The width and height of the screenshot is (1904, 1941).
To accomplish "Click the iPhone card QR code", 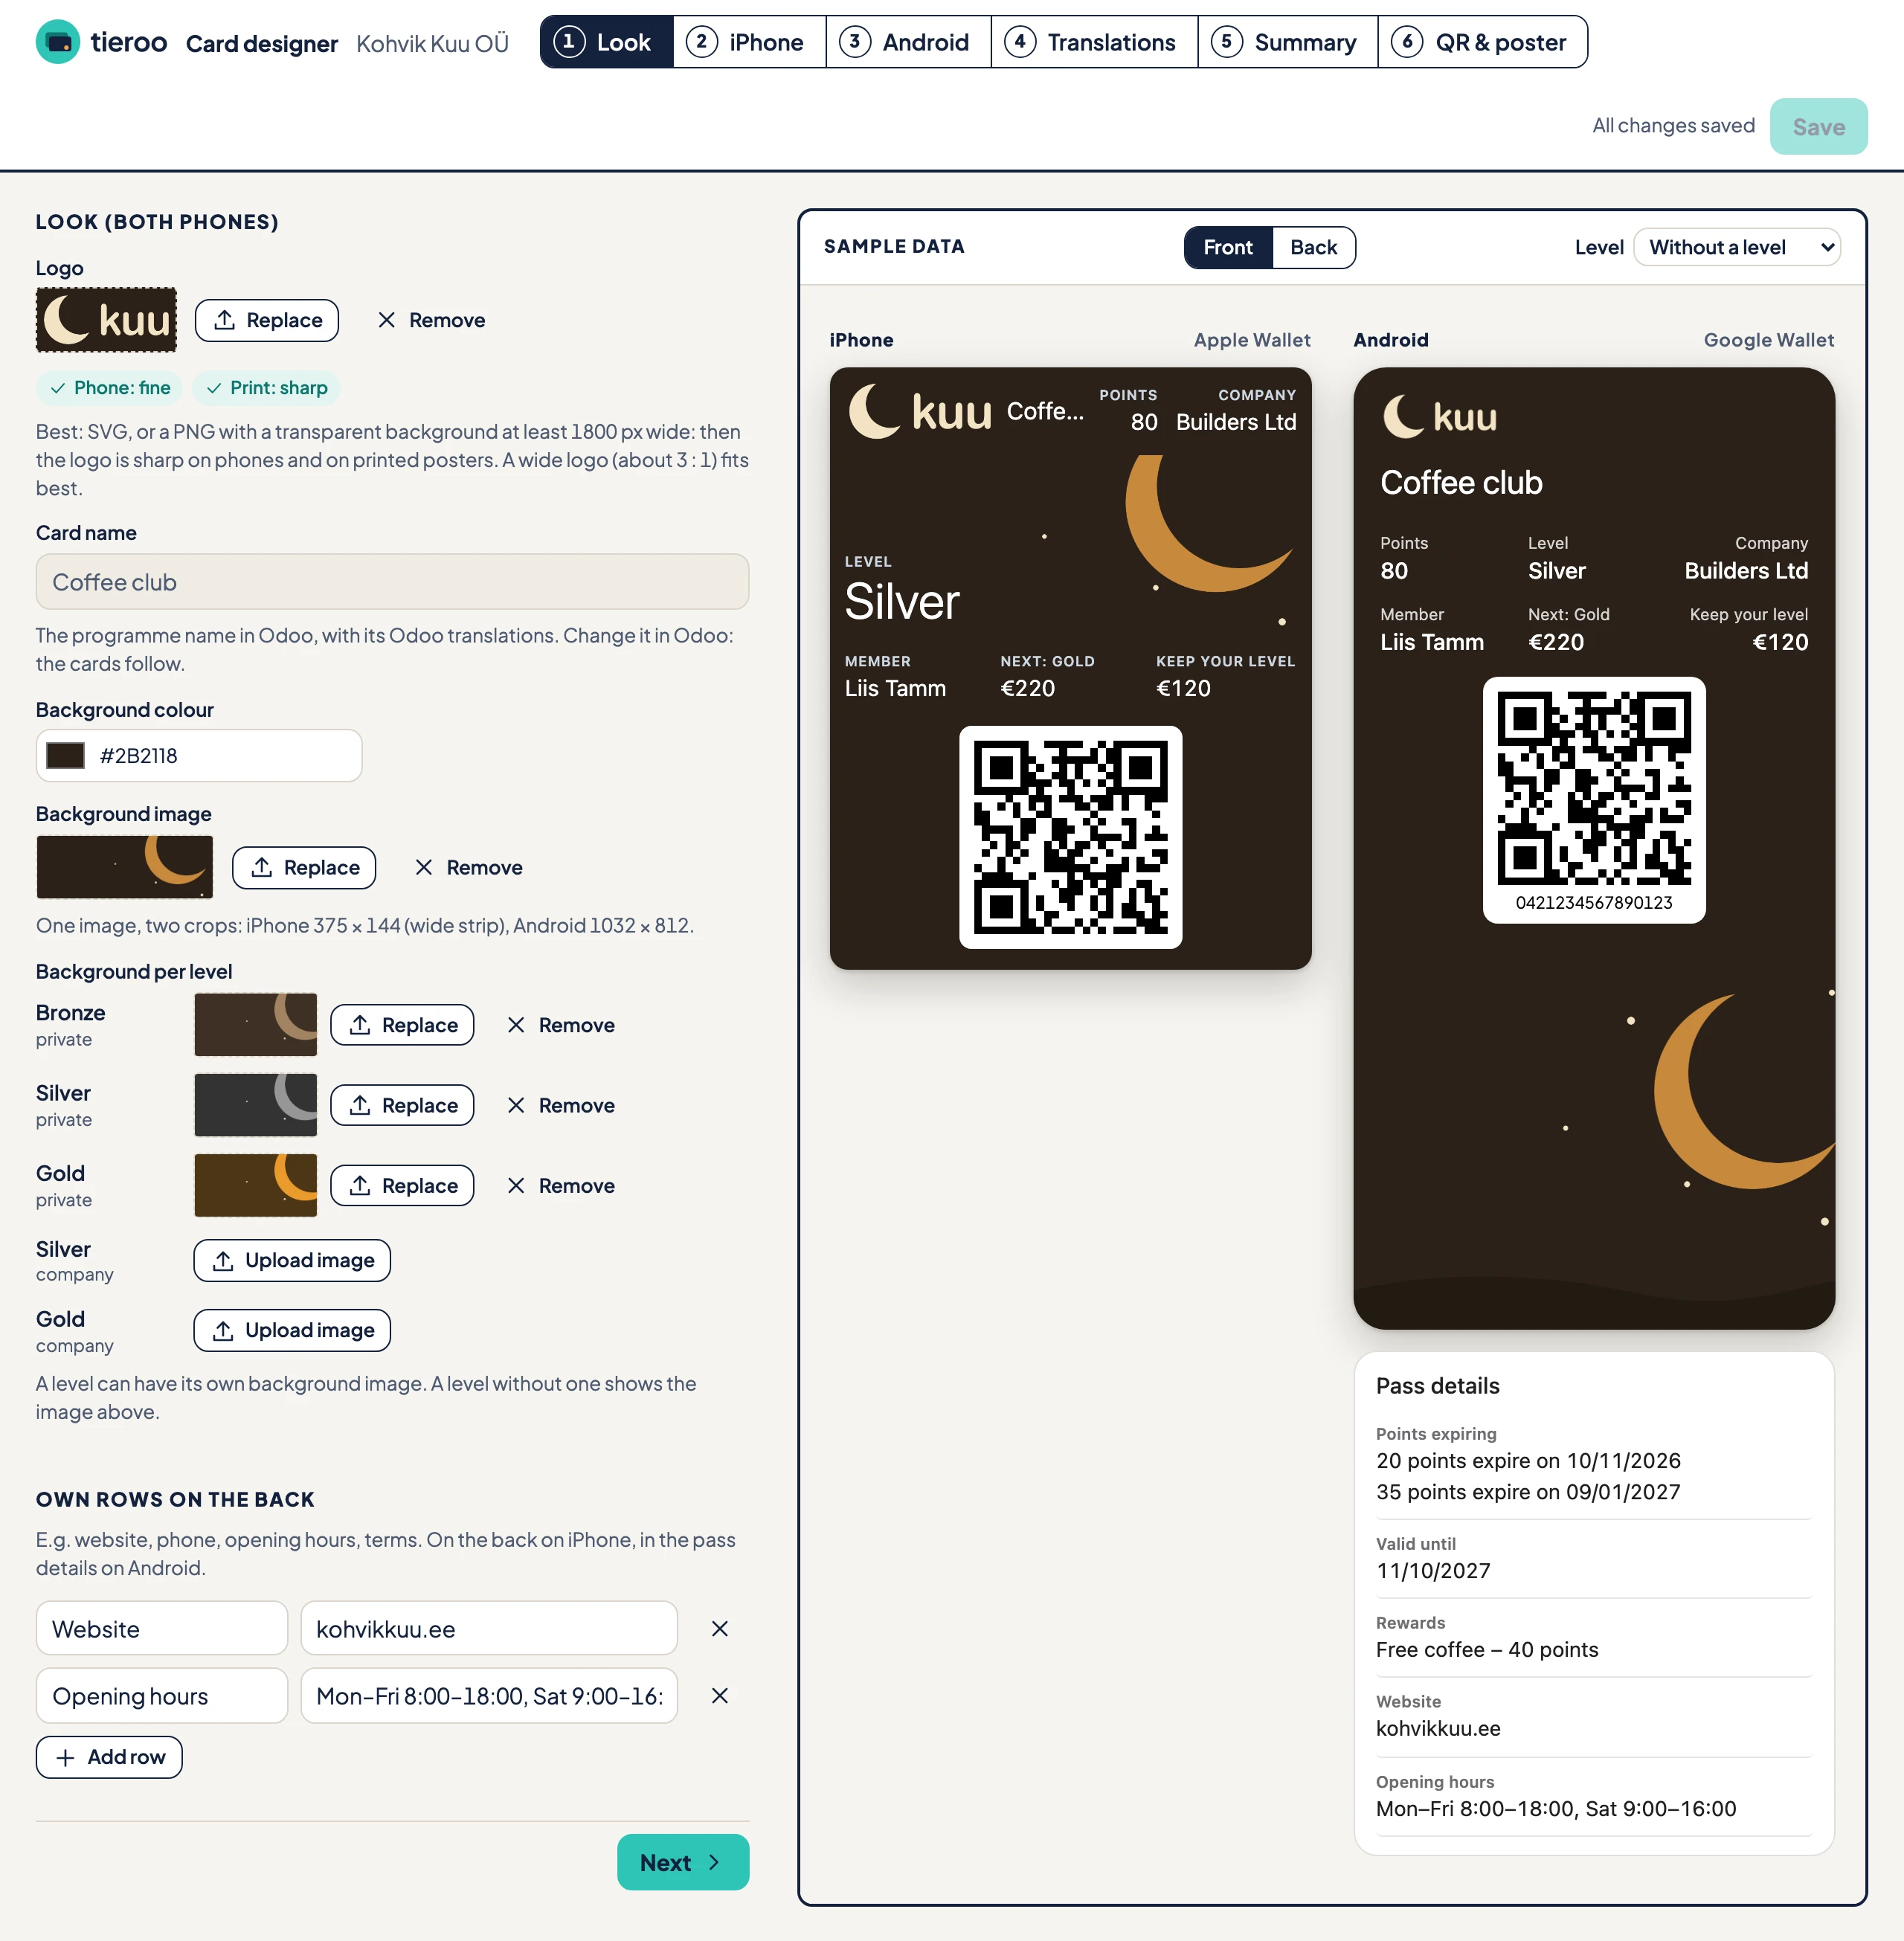I will tap(1070, 837).
